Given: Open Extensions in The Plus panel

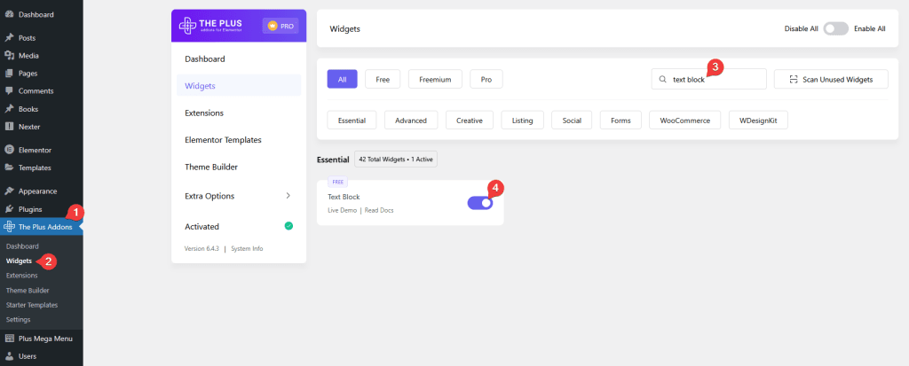Looking at the screenshot, I should click(x=204, y=113).
